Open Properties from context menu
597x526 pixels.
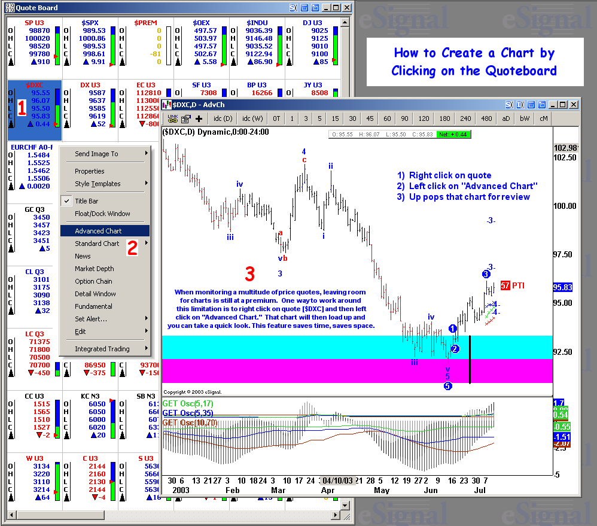105,171
